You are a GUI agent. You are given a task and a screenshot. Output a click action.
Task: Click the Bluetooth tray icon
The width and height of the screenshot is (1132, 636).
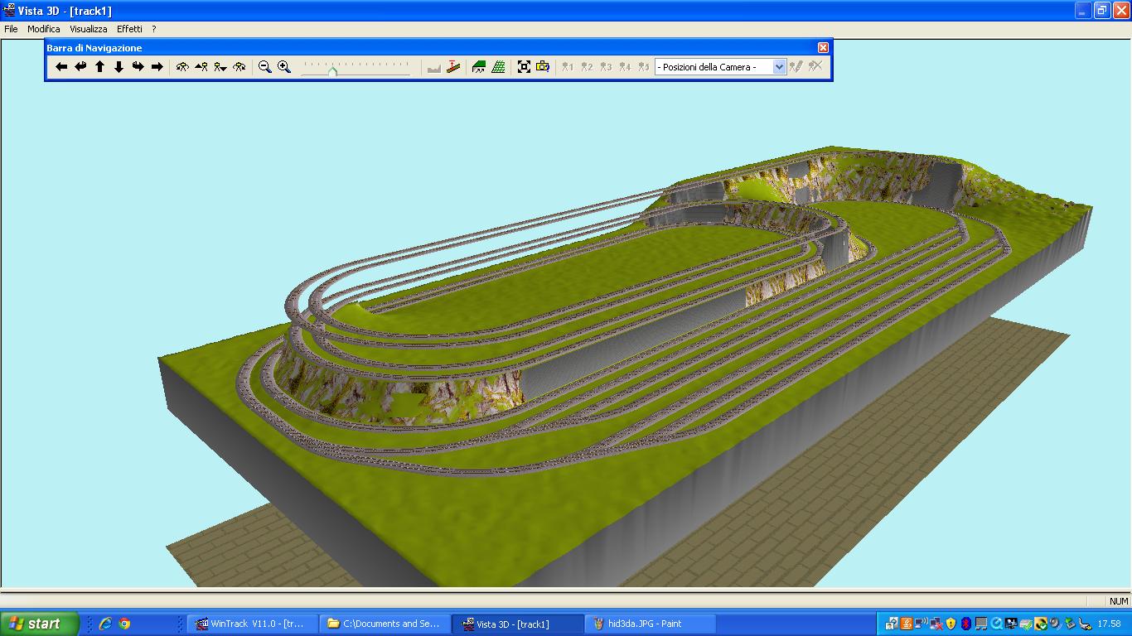(x=965, y=624)
